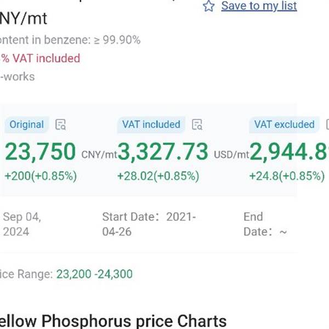
Task: Select the VAT included price tag
Action: 151,124
